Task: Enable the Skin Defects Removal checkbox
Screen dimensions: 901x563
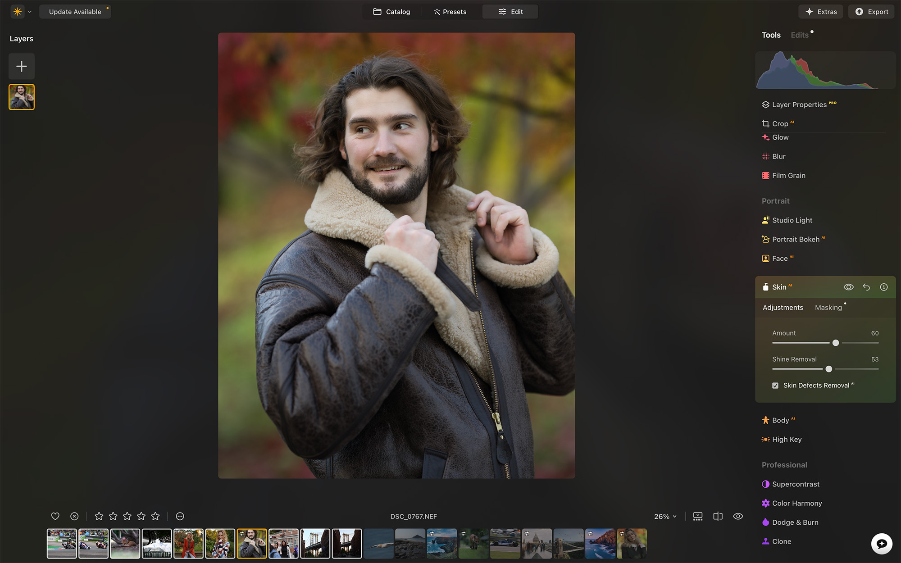Action: coord(775,386)
